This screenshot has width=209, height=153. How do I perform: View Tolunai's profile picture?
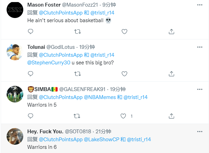coord(15,52)
